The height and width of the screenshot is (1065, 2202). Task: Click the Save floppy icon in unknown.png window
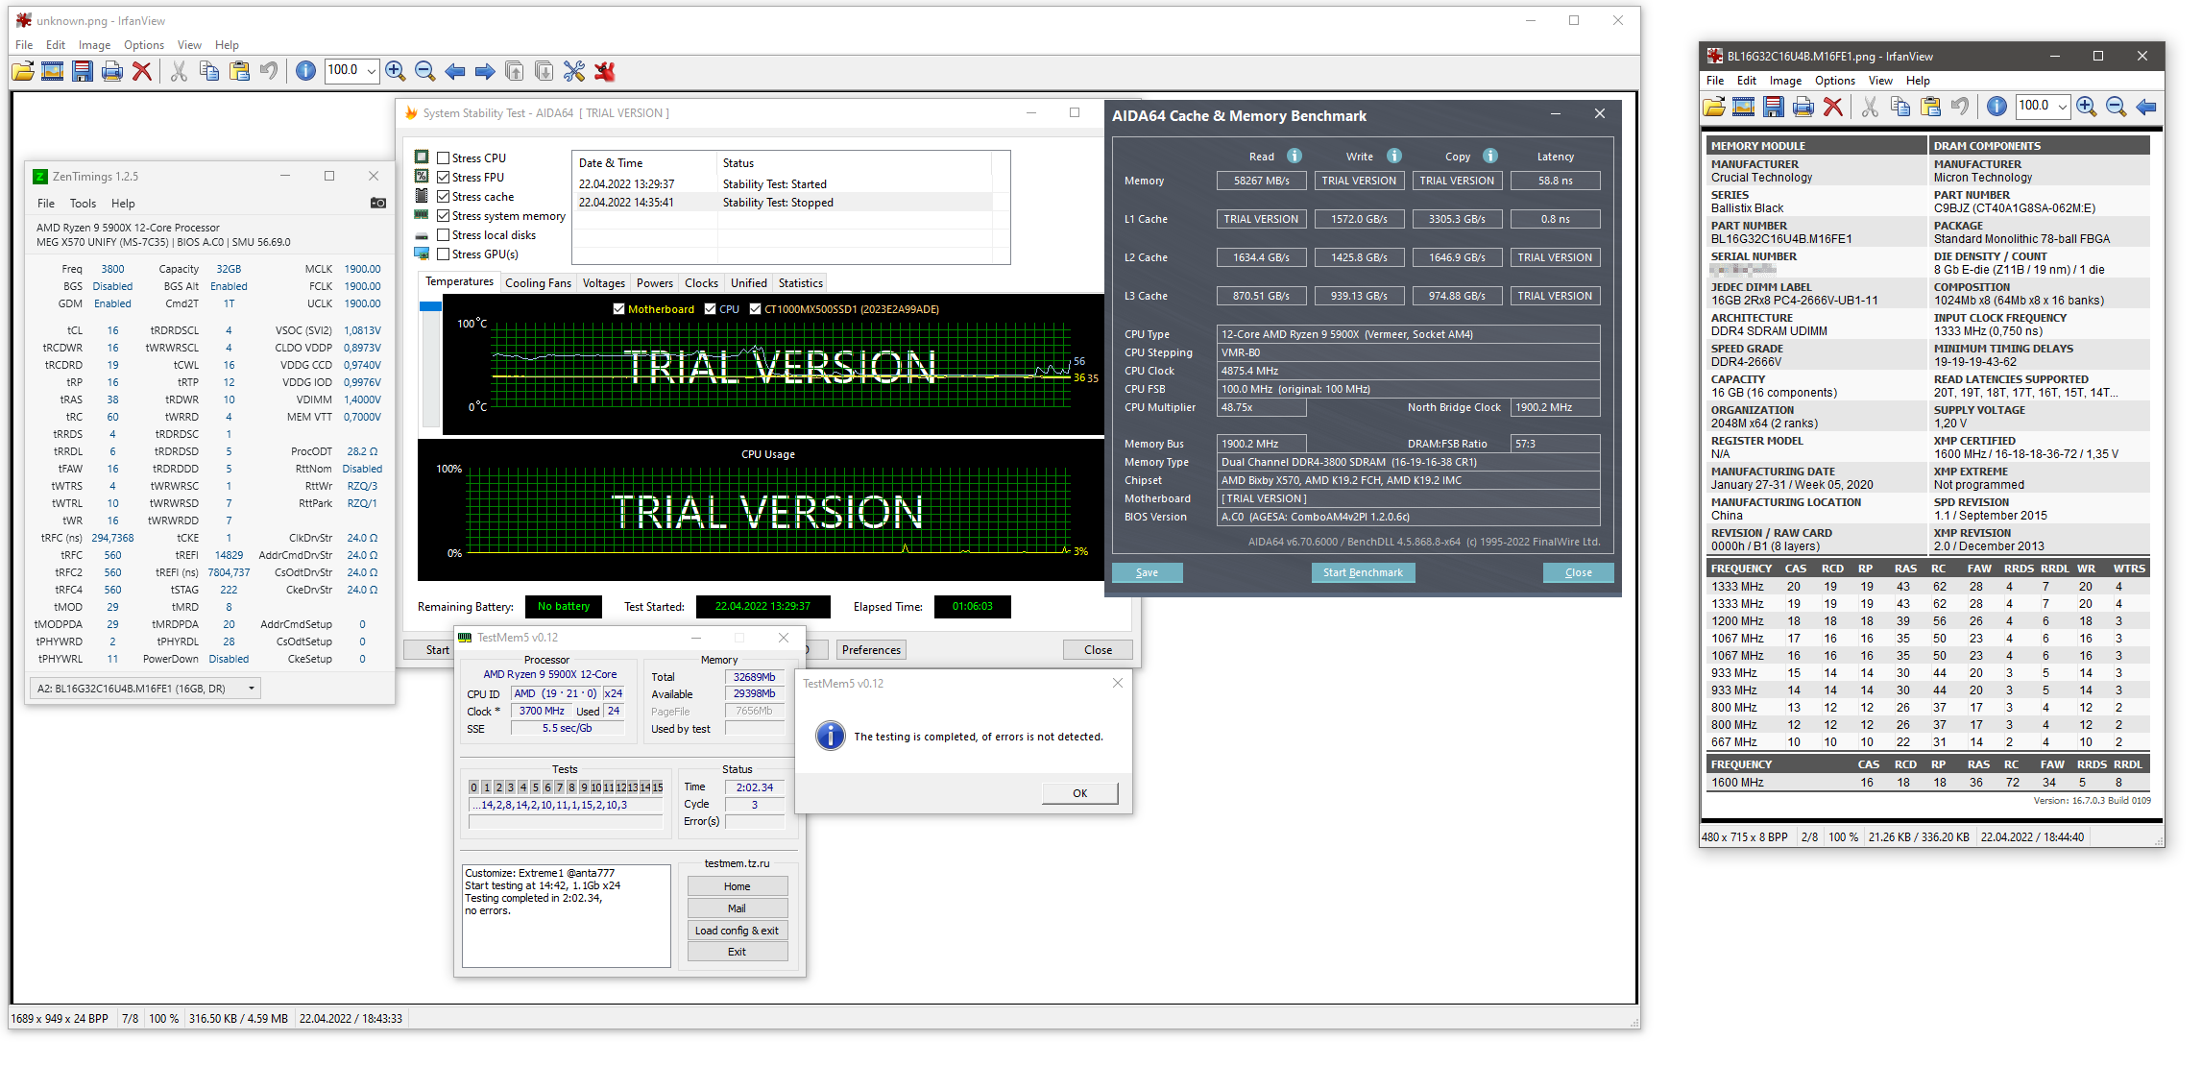click(83, 71)
